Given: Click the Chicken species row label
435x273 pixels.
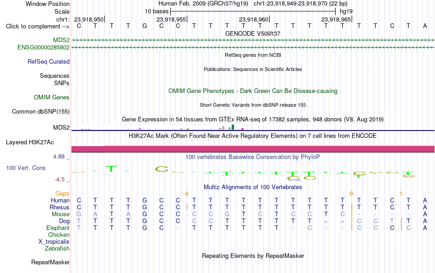Looking at the screenshot, I should 59,235.
